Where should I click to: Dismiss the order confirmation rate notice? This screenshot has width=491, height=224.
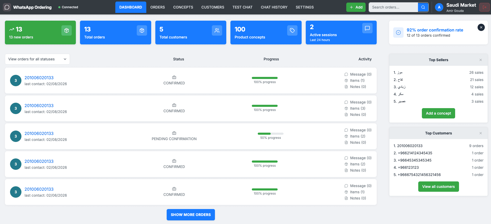(x=481, y=27)
